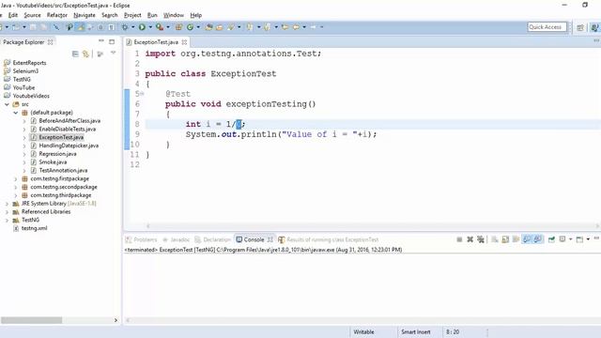This screenshot has height=338, width=601.
Task: Open Results of running class ExceptionTest tab
Action: pos(328,239)
